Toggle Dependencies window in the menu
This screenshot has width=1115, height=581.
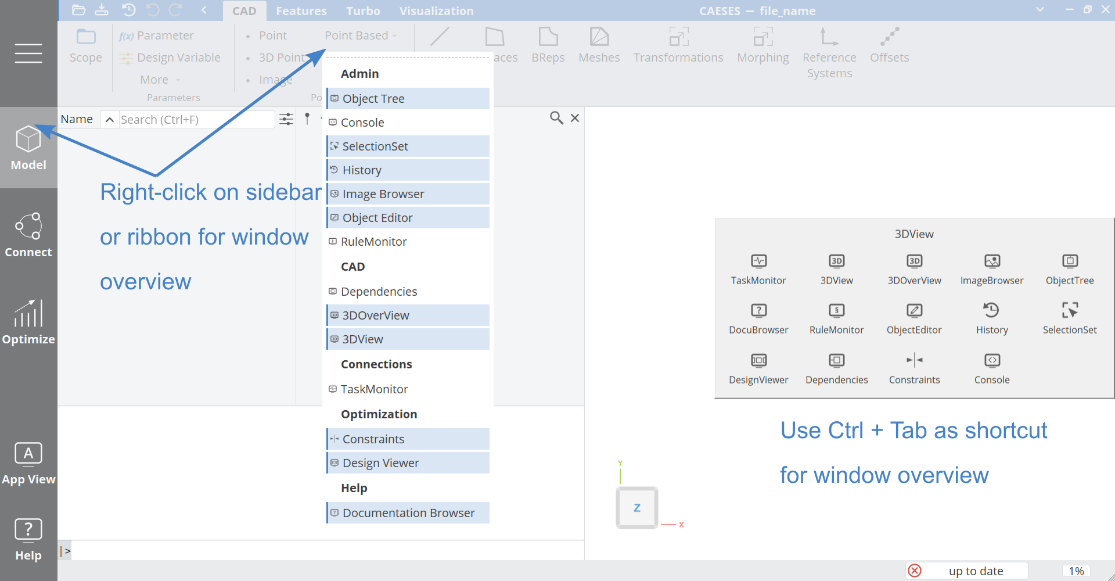[x=408, y=292]
